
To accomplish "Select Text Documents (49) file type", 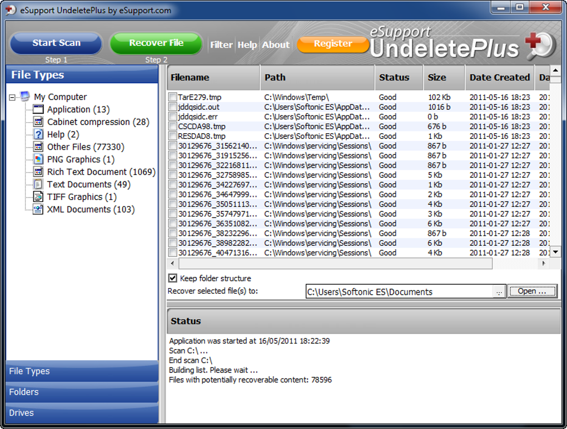I will coord(88,184).
